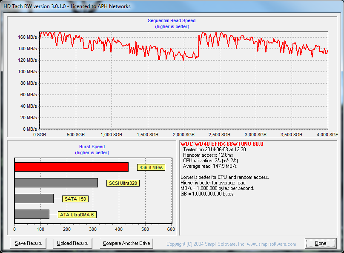Screen dimensions: 344x253
Task: Click the Average read 147.9 MB/s line
Action: (x=210, y=166)
